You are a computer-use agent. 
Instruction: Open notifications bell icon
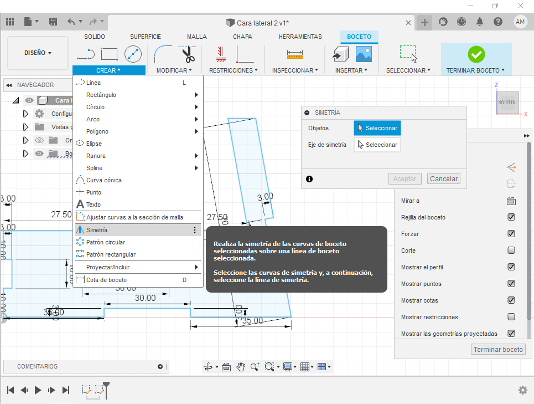[x=480, y=22]
